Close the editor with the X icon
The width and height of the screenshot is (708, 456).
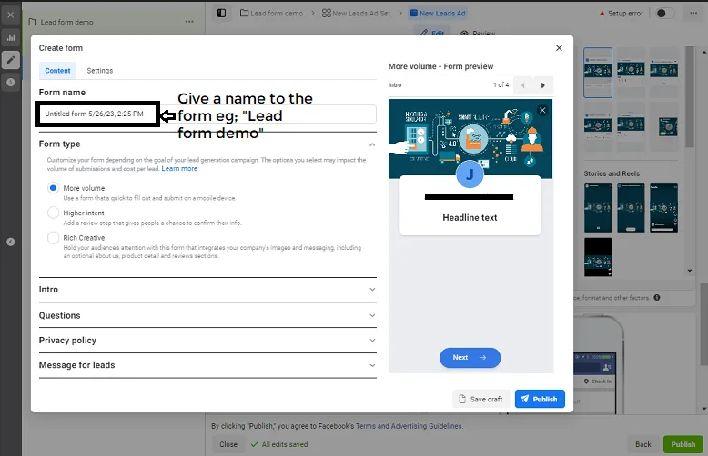tap(11, 15)
